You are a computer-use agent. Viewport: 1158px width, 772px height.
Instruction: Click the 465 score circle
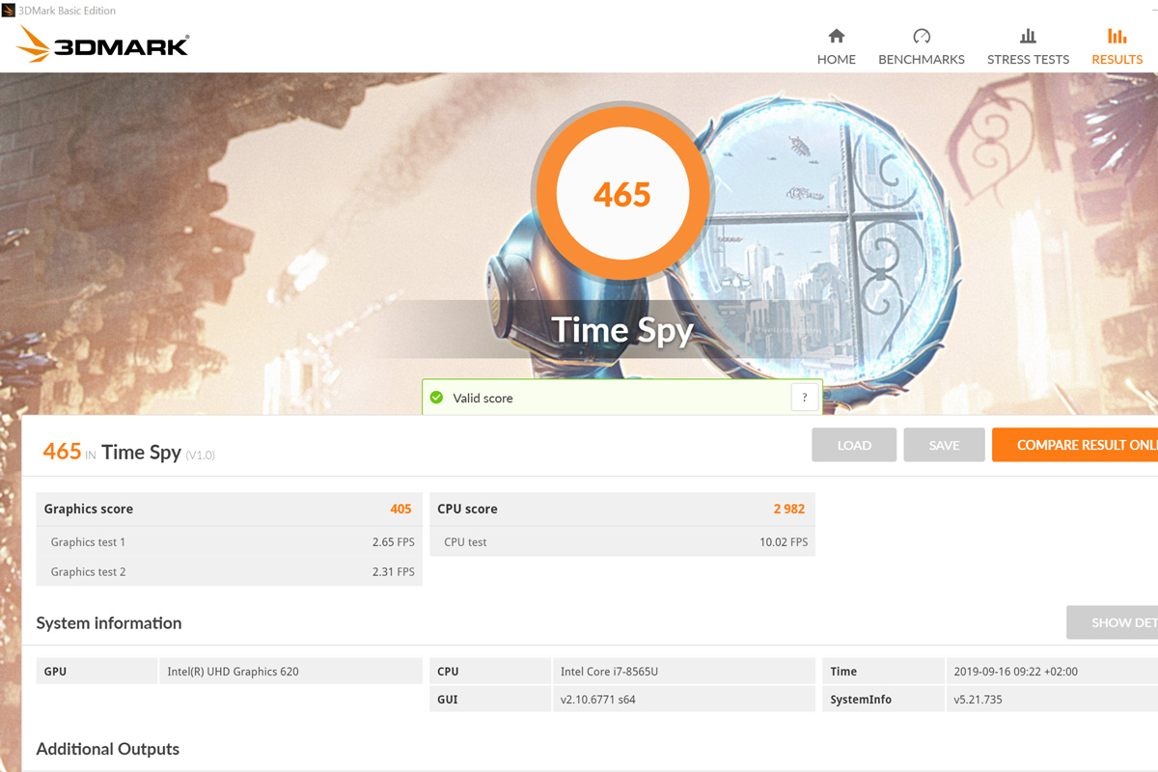(622, 194)
